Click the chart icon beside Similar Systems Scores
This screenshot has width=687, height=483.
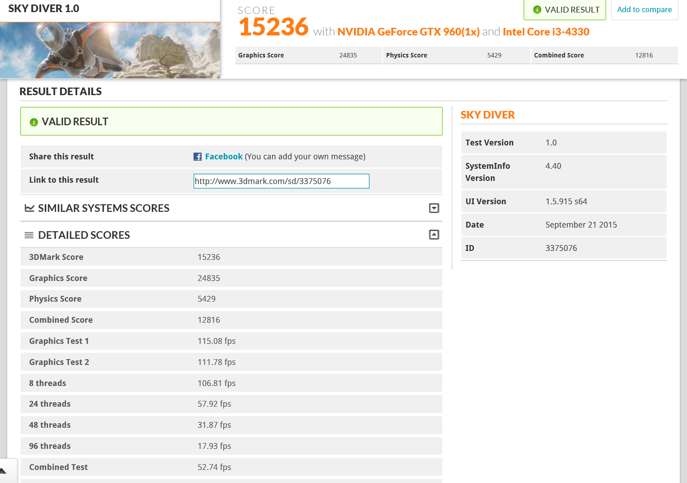tap(30, 208)
